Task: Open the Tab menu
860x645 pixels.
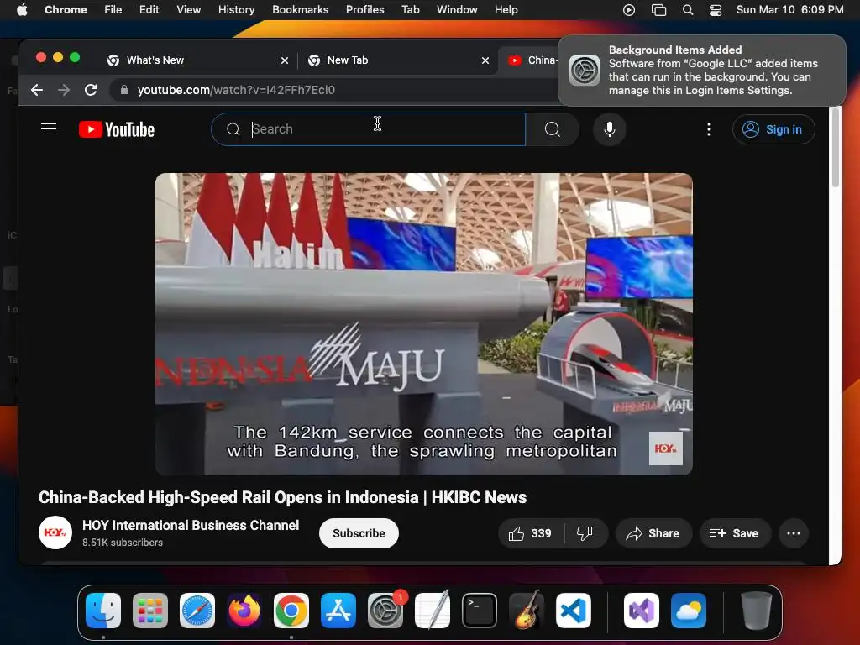Action: (x=410, y=9)
